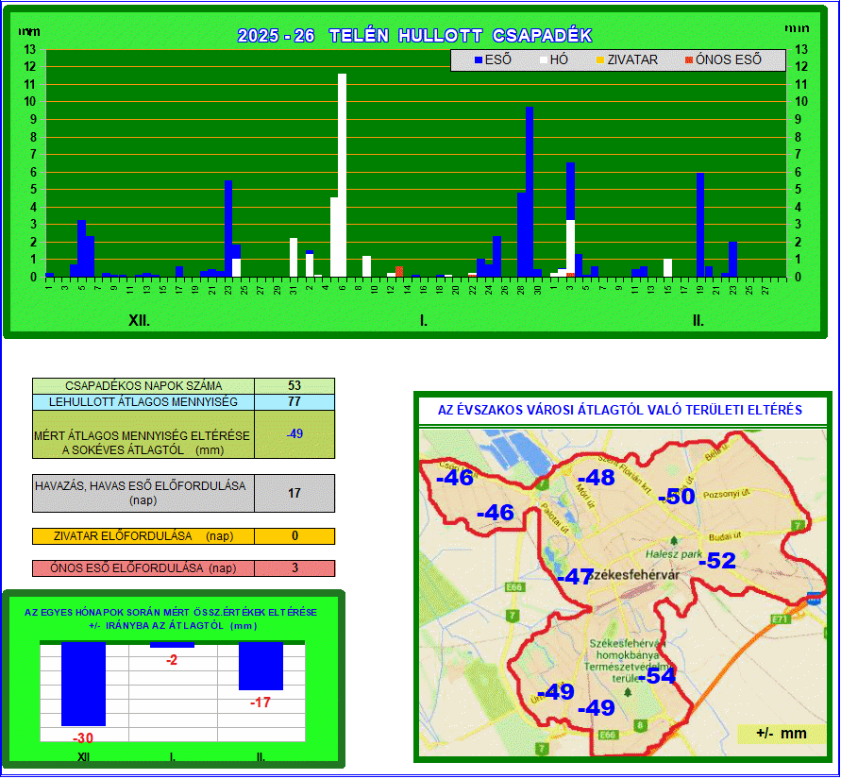The width and height of the screenshot is (841, 779).
Task: Click the ZIVATAR ELŐFORDULÁSA row label
Action: 143,536
